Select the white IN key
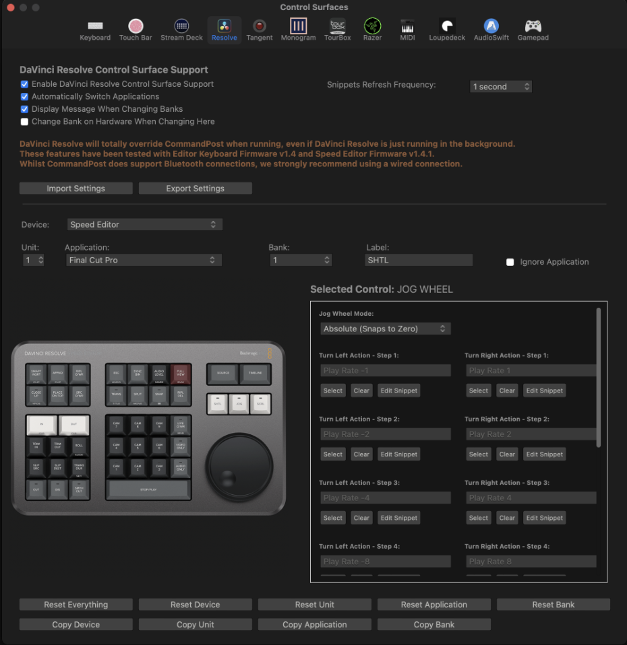627x645 pixels. click(x=42, y=425)
